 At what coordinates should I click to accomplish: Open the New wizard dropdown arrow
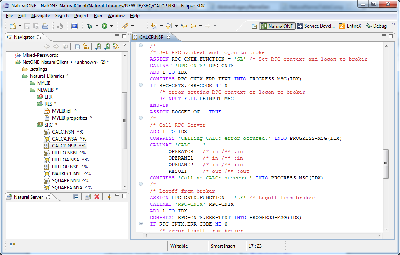[20, 26]
